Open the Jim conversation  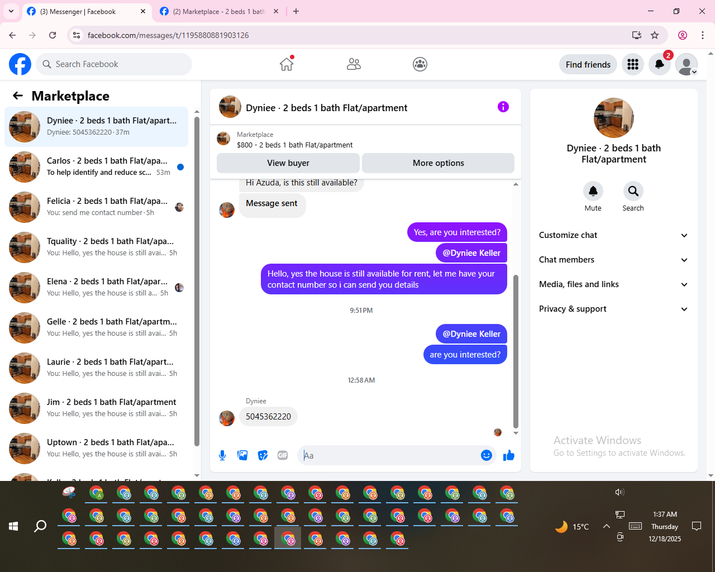pos(97,408)
